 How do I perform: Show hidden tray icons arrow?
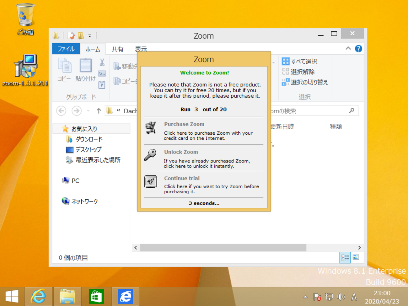305,297
